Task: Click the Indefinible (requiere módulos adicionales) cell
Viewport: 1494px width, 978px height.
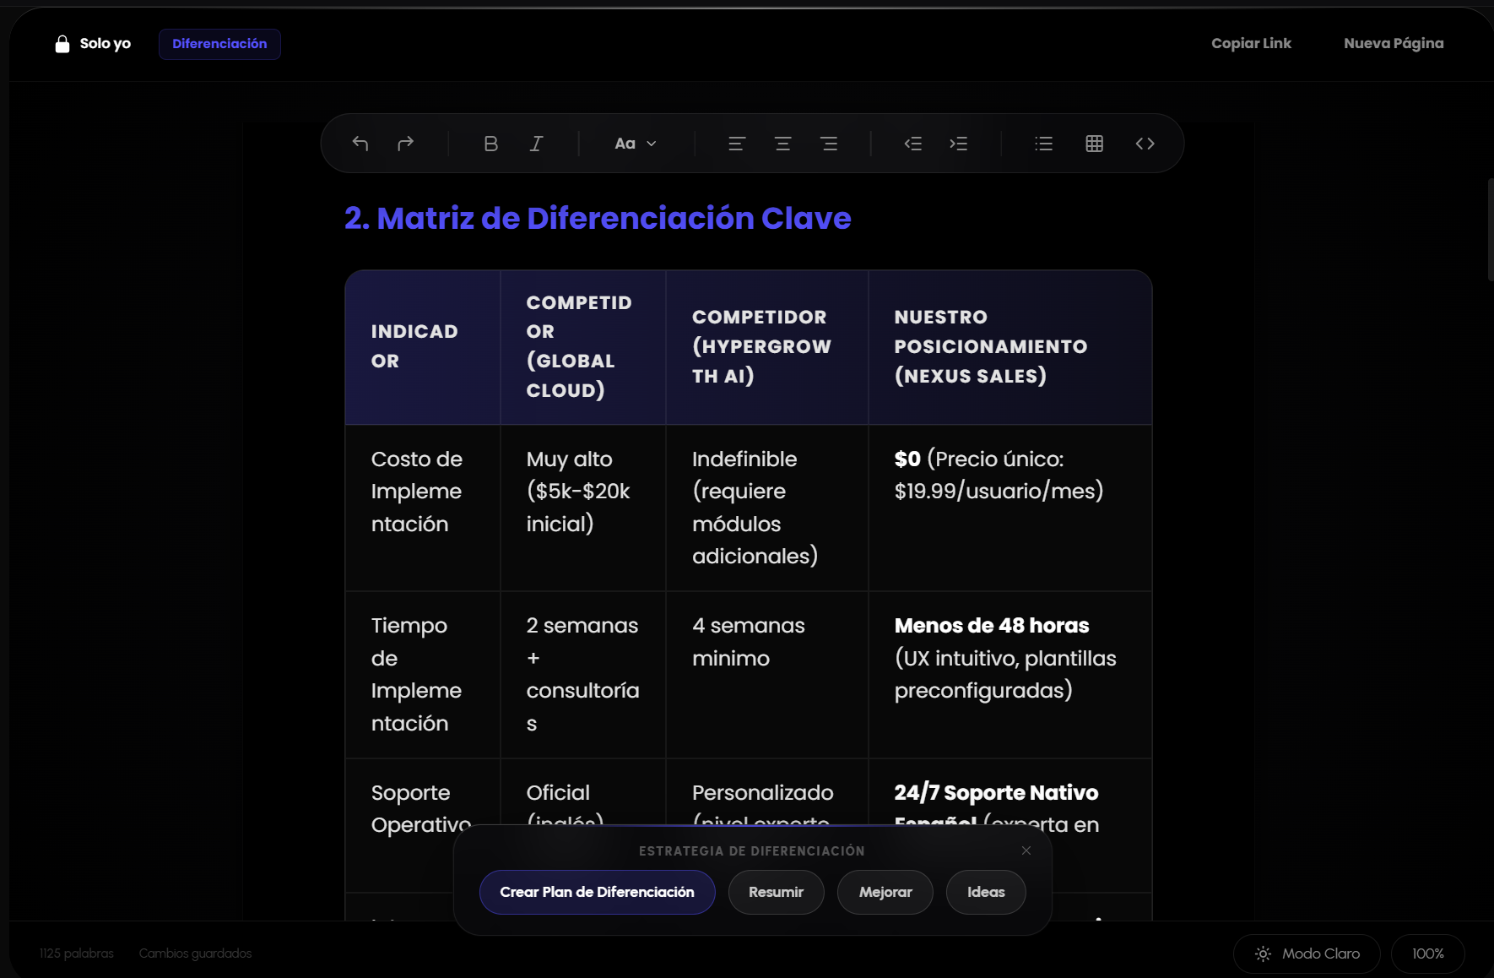Action: coord(767,508)
